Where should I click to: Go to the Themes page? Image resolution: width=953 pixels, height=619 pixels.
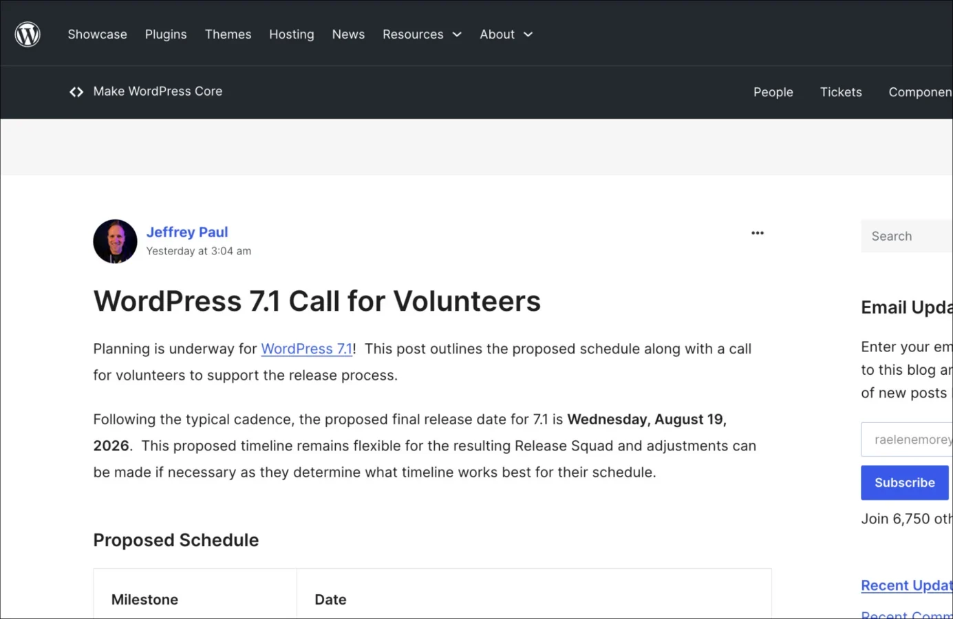228,34
